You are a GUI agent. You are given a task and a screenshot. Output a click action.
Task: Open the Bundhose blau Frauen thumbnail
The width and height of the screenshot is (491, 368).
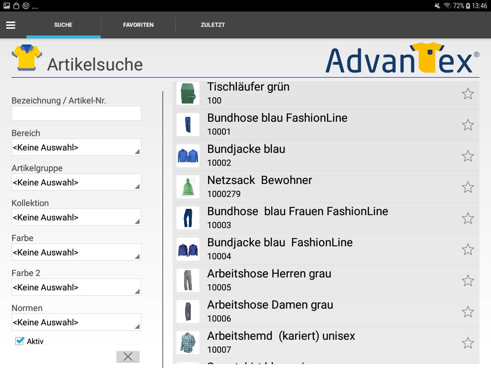[x=188, y=218]
